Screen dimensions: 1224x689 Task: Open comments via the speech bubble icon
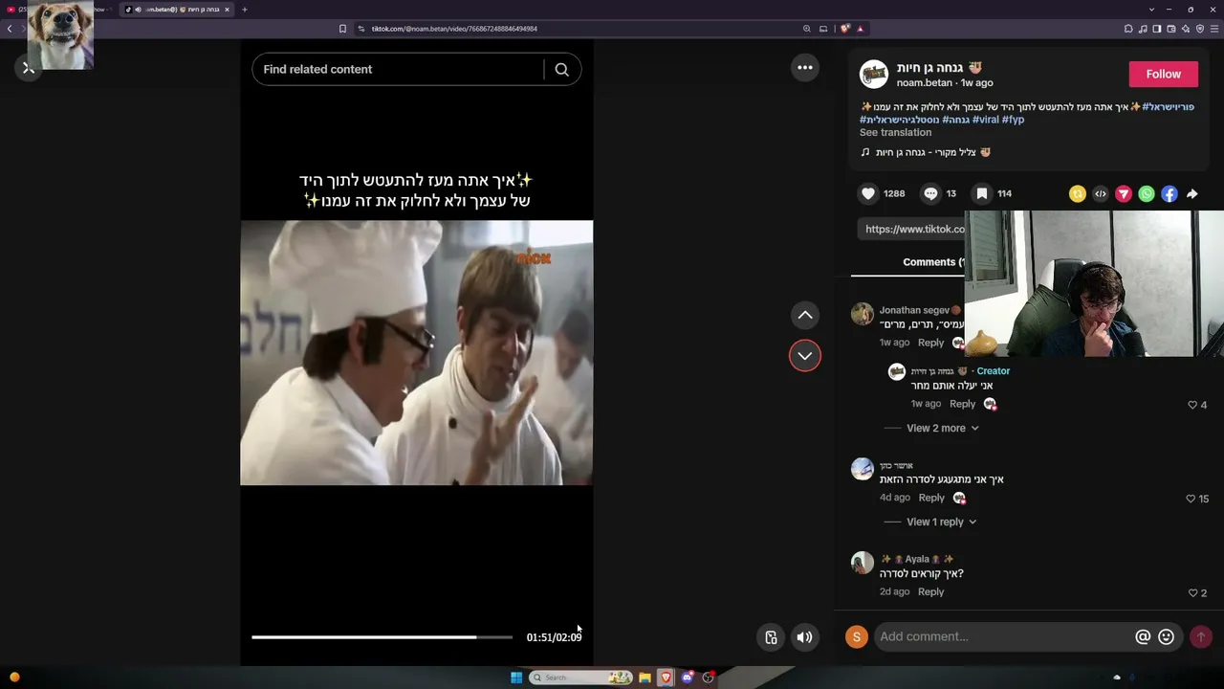tap(930, 193)
